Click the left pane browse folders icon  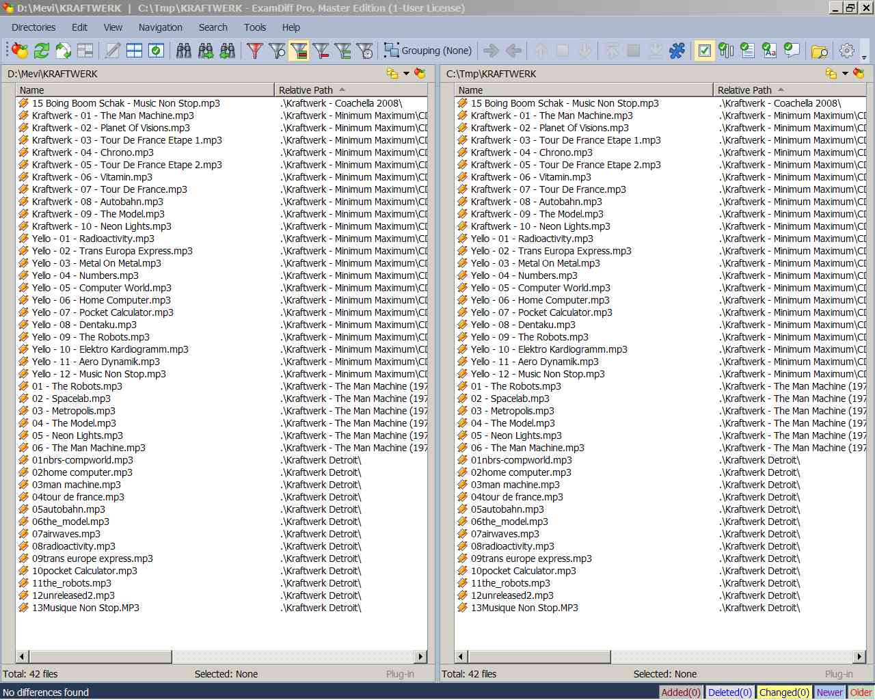(392, 73)
